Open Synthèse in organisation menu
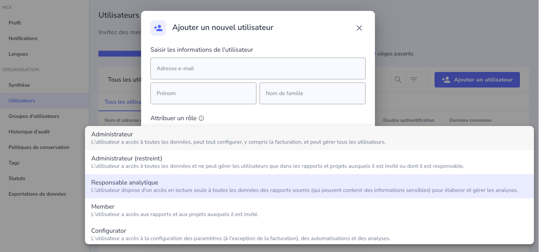 point(44,85)
